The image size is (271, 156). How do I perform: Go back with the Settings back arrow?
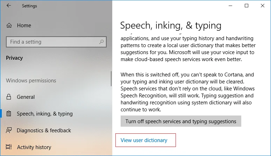point(9,6)
